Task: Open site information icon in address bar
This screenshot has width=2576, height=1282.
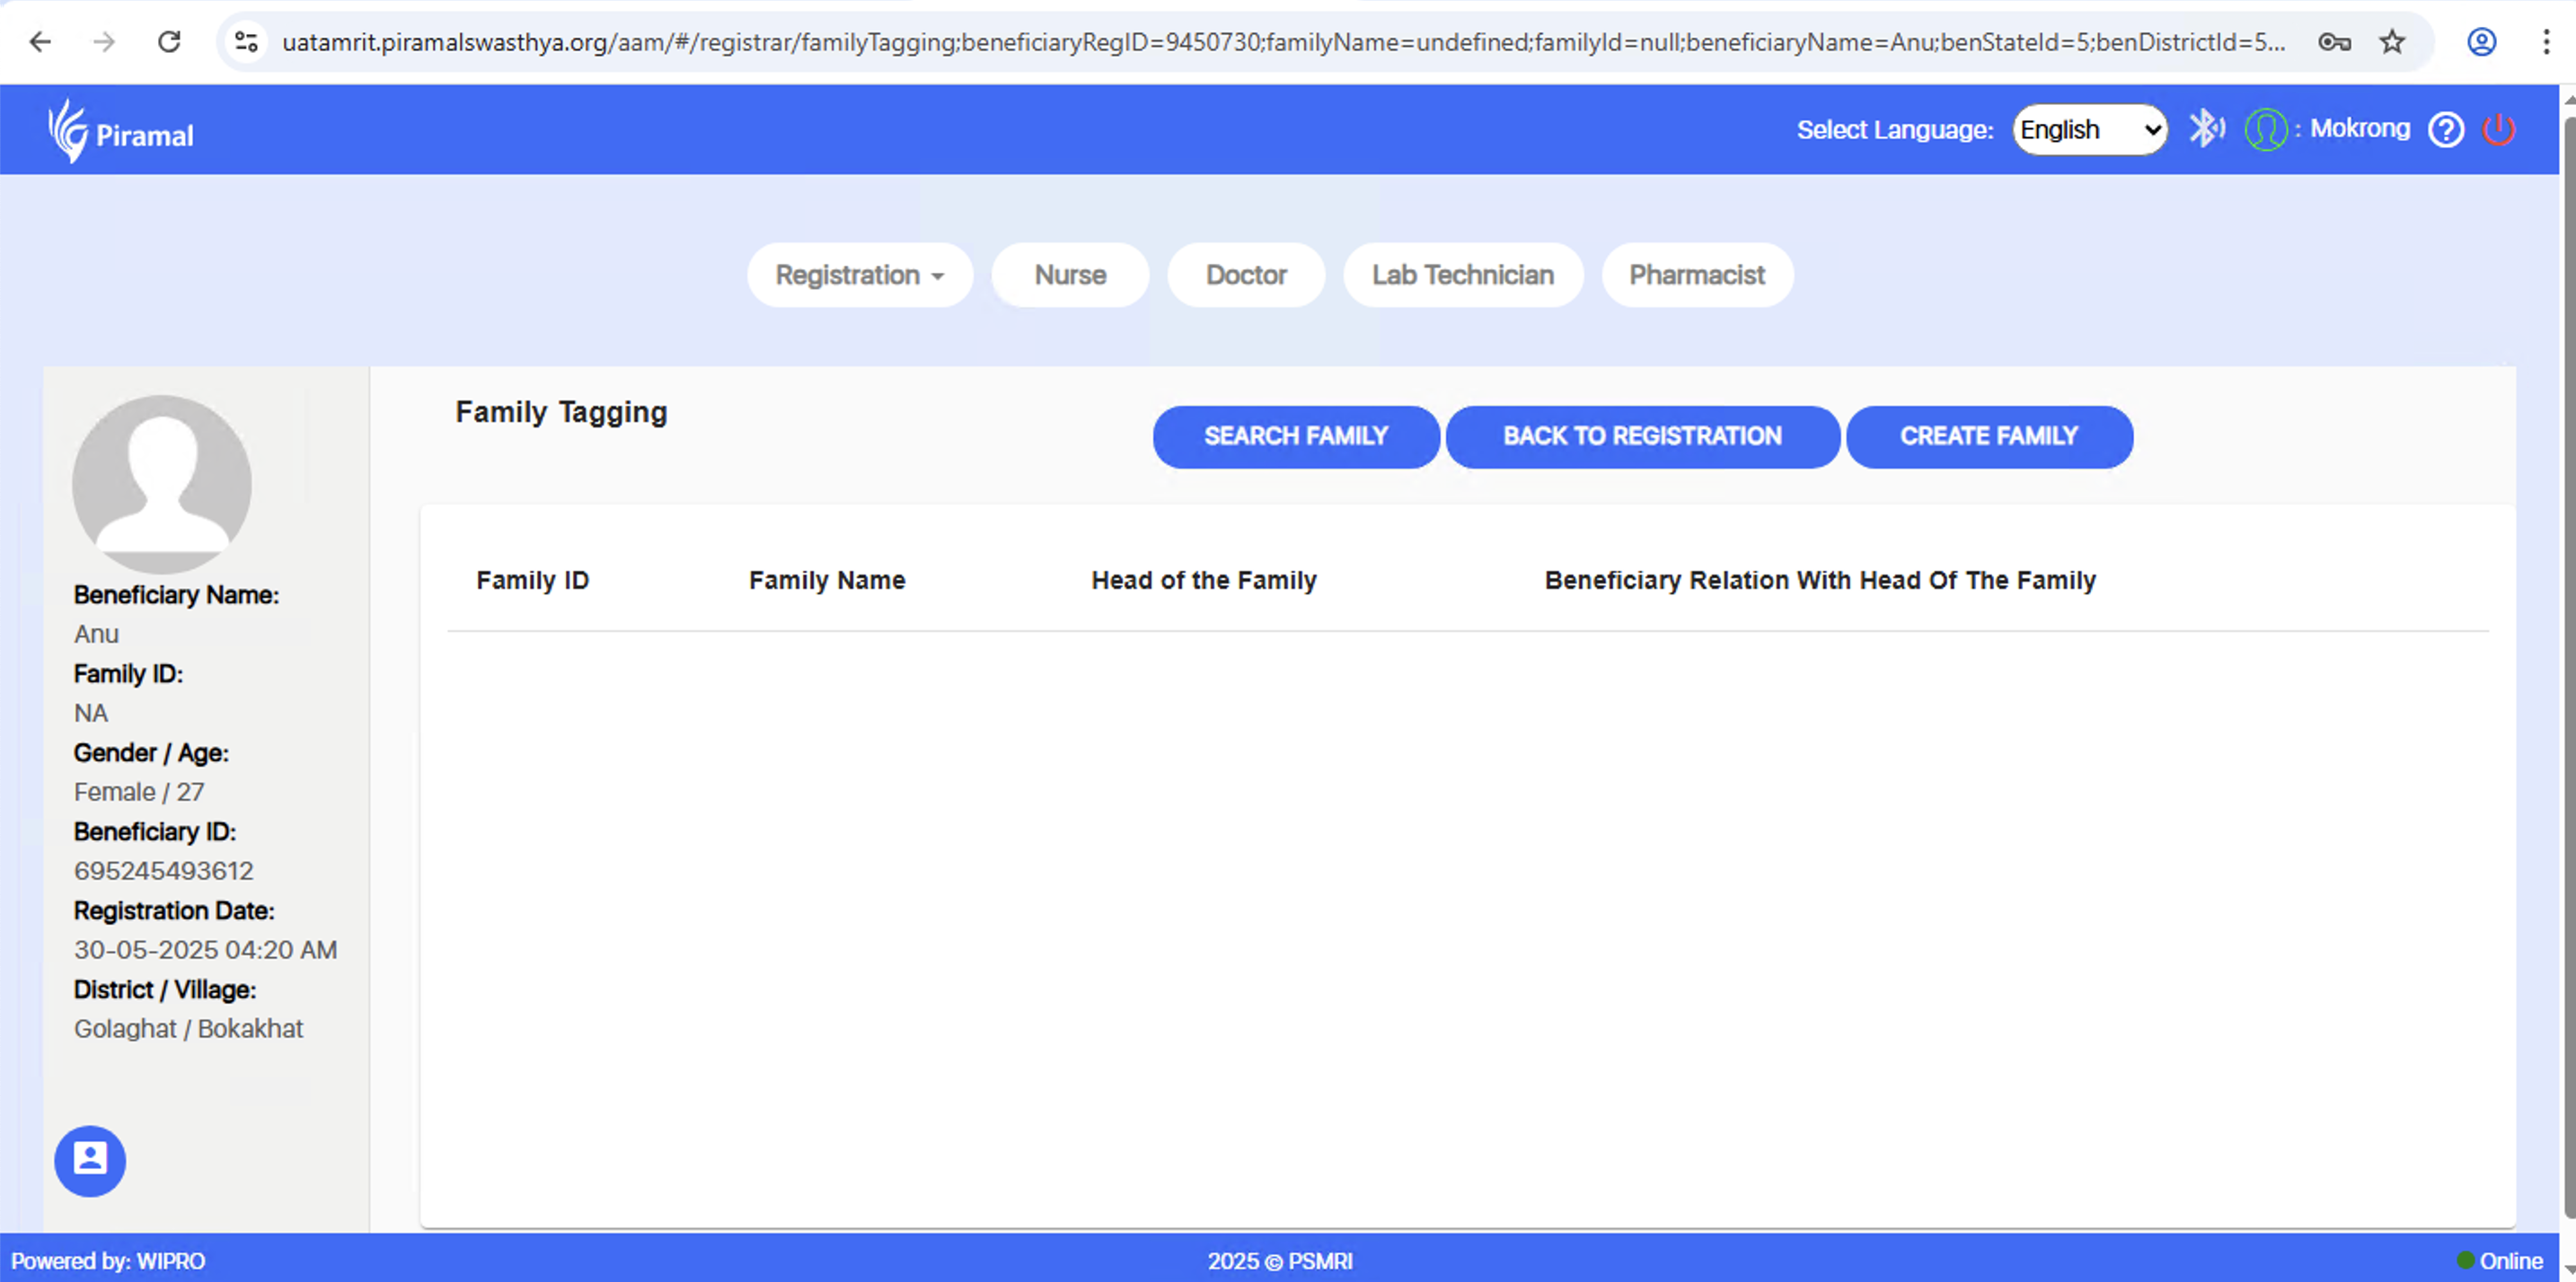Action: (x=246, y=42)
